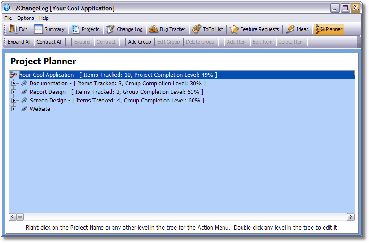Image resolution: width=369 pixels, height=243 pixels.
Task: Open the Options menu
Action: pos(26,18)
